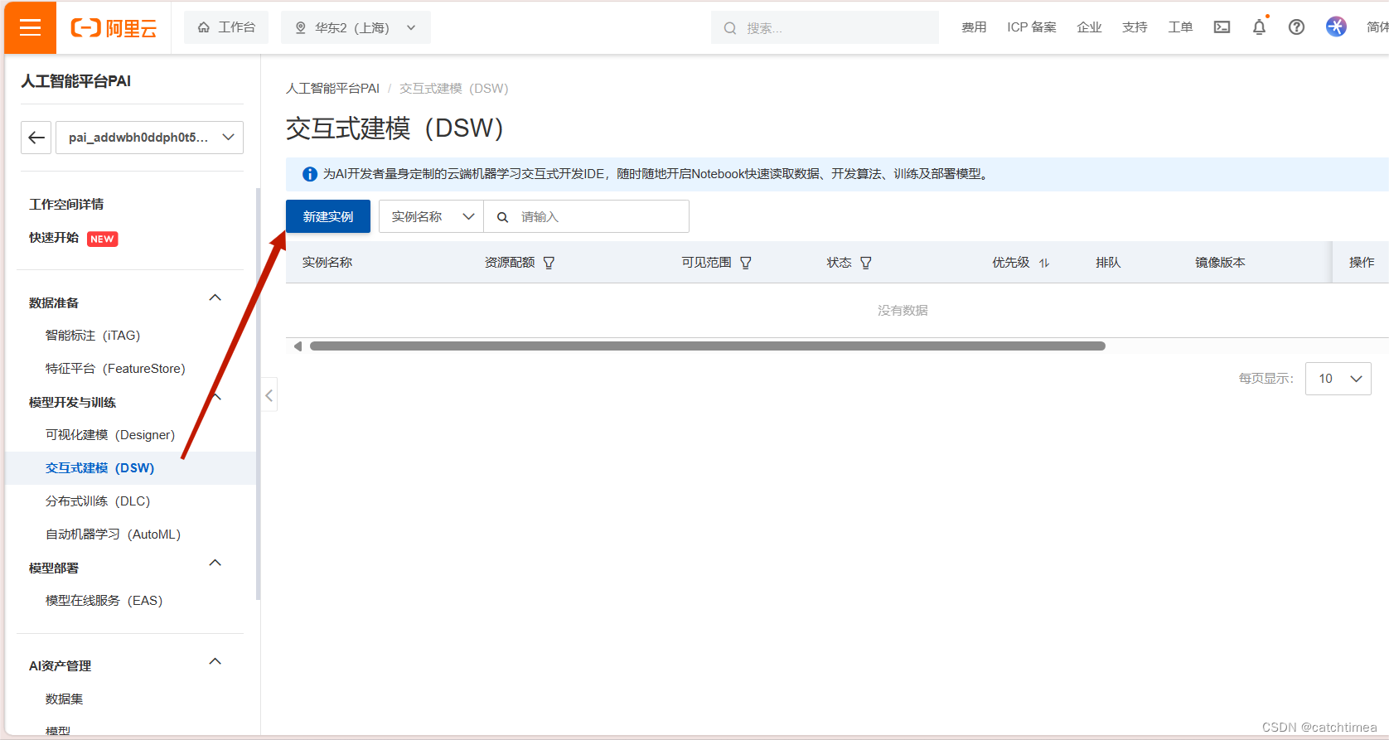The height and width of the screenshot is (740, 1389).
Task: Click the info icon in the banner
Action: tap(309, 174)
